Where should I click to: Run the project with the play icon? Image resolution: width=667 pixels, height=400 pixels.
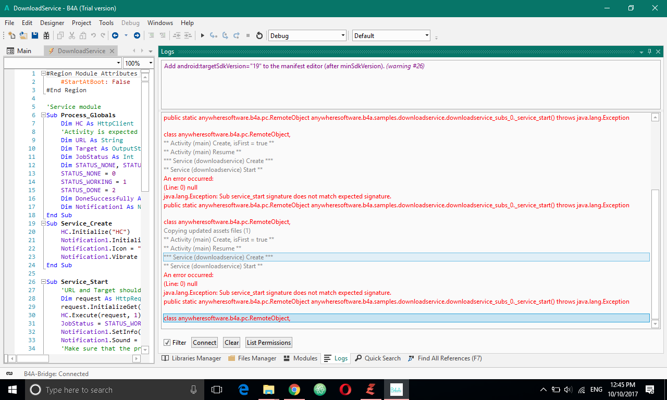coord(202,35)
